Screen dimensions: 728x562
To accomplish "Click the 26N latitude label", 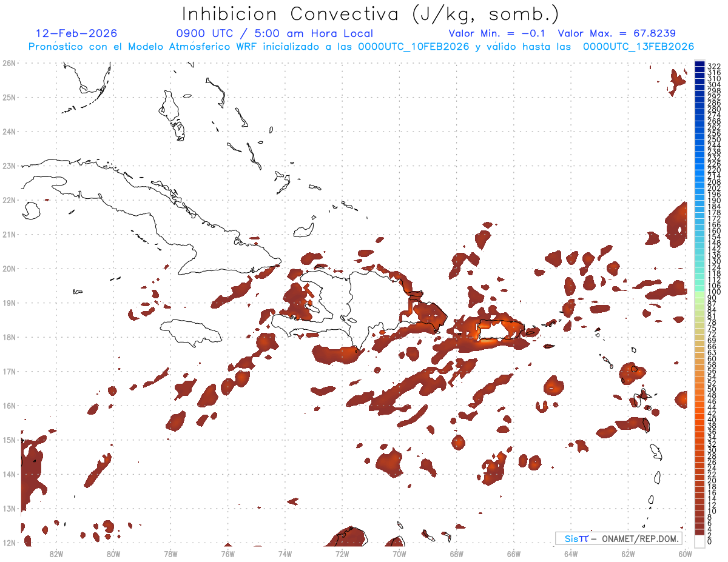I will (x=9, y=63).
